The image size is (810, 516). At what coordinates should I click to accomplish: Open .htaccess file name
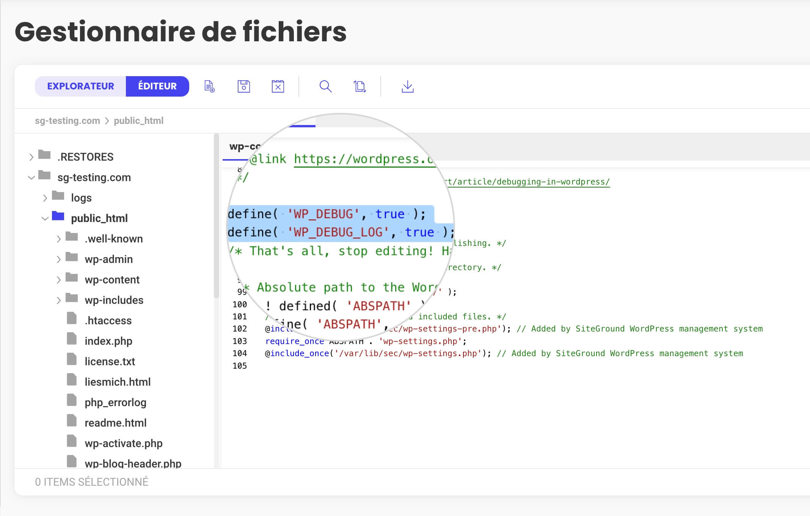click(x=108, y=321)
